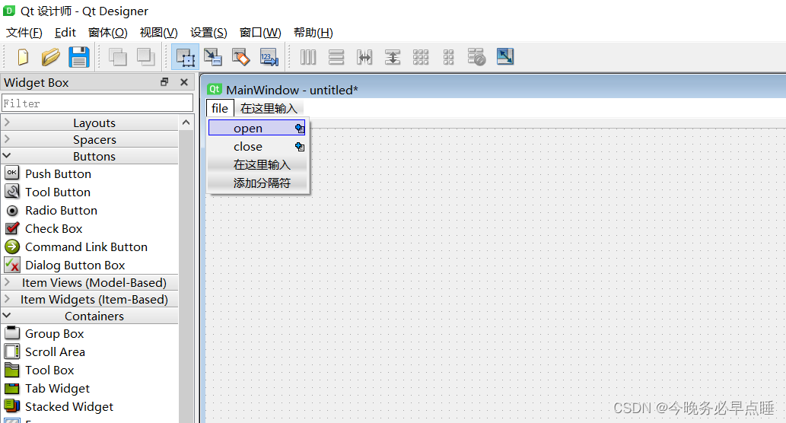Click 在这里输入 in the form menu bar
This screenshot has width=786, height=423.
click(x=269, y=108)
